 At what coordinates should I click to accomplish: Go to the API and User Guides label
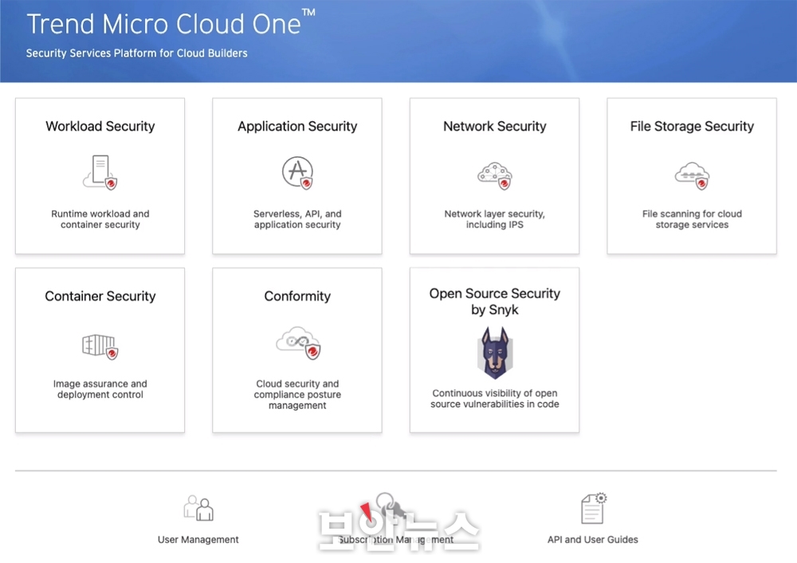click(593, 540)
